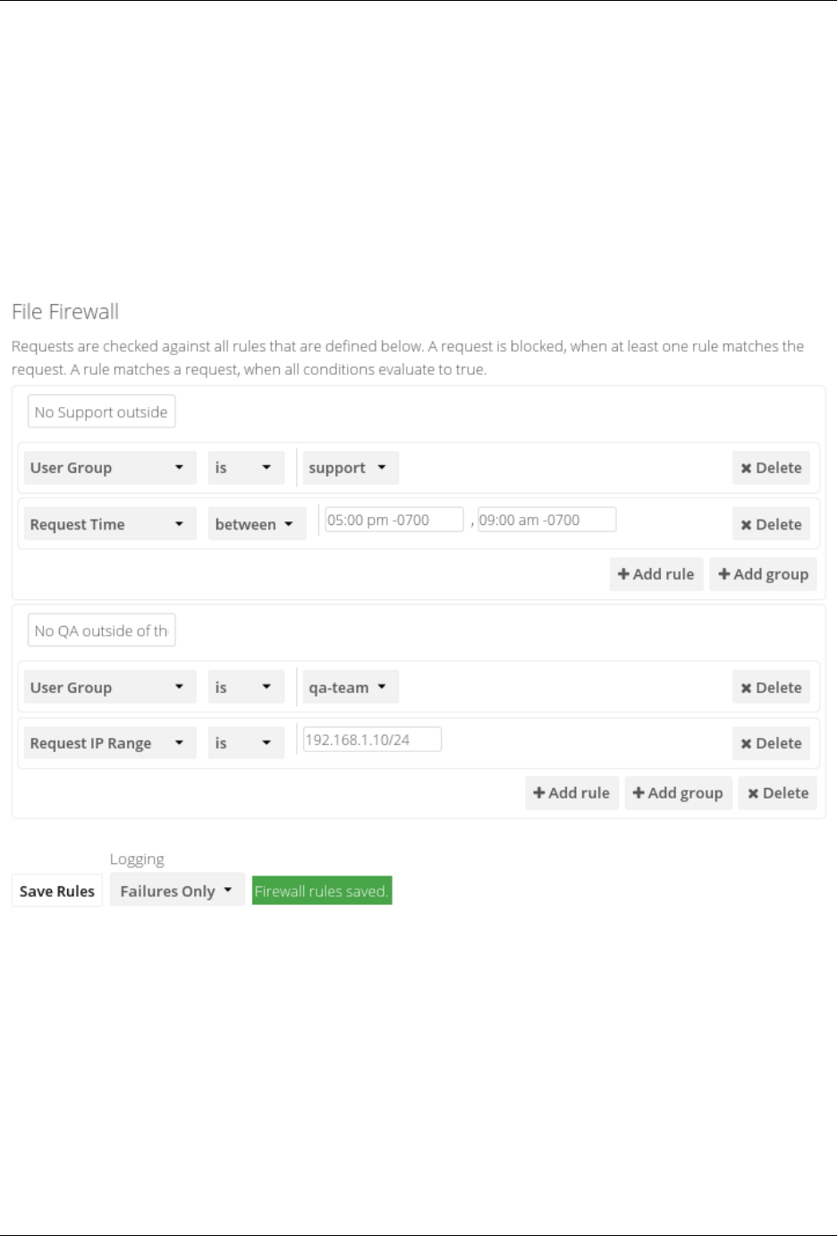The image size is (838, 1236).
Task: Edit the 'No Support outside' rule name
Action: pos(101,411)
